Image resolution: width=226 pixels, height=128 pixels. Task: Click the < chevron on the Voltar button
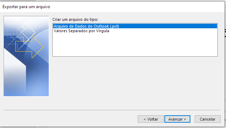pyautogui.click(x=145, y=119)
